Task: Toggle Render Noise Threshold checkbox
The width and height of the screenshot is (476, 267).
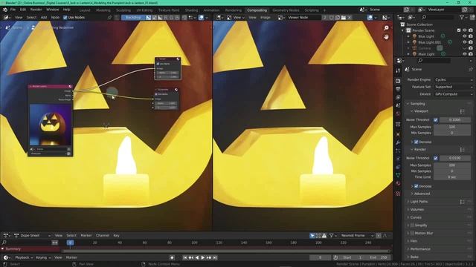Action: 436,158
